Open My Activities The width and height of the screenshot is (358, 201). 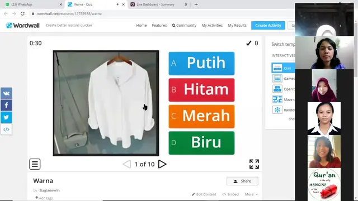tap(212, 25)
